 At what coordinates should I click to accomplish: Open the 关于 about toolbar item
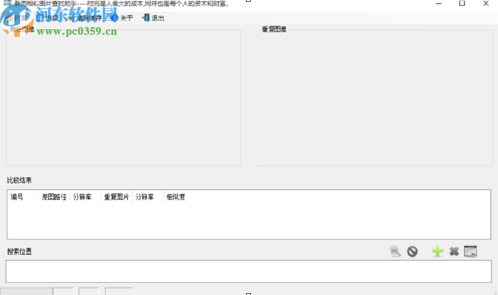point(123,18)
